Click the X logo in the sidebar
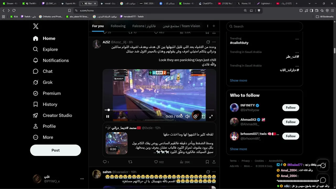The width and height of the screenshot is (336, 189). point(36,26)
